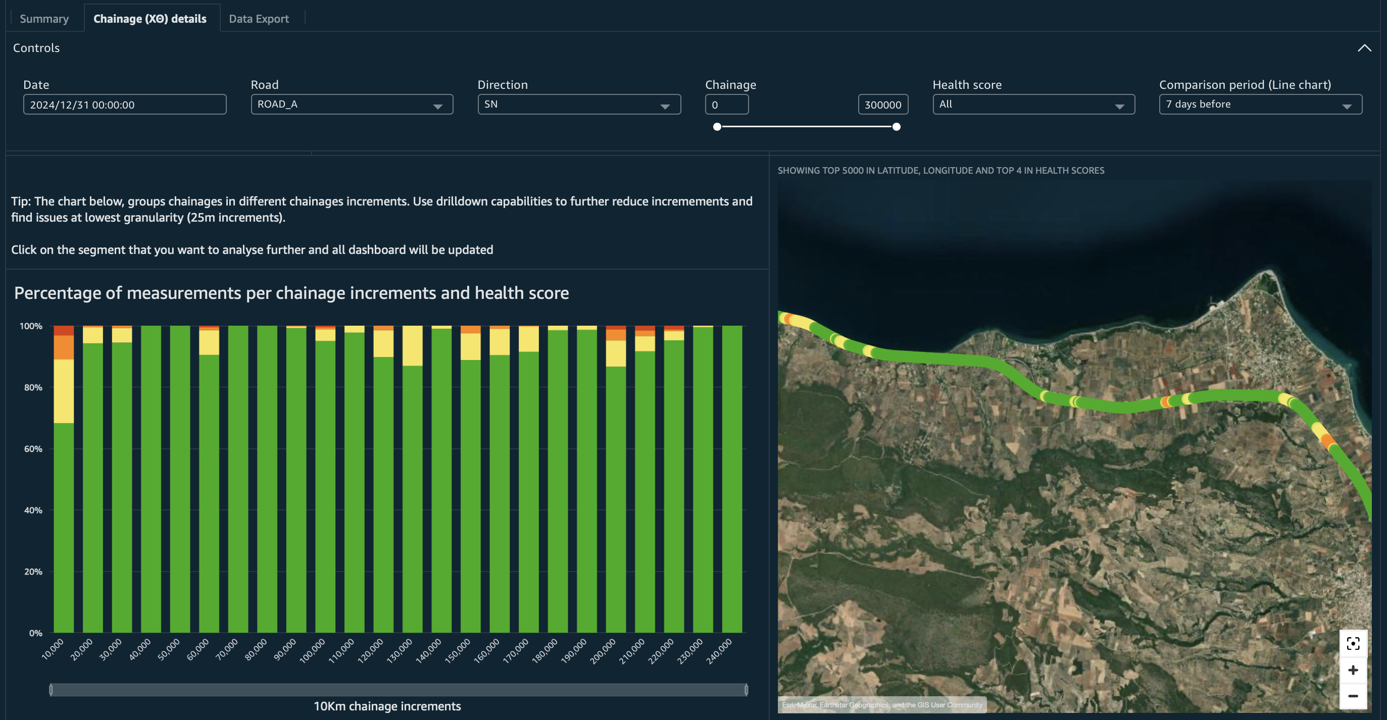The width and height of the screenshot is (1387, 720).
Task: Collapse the Controls panel chevron
Action: pyautogui.click(x=1364, y=48)
